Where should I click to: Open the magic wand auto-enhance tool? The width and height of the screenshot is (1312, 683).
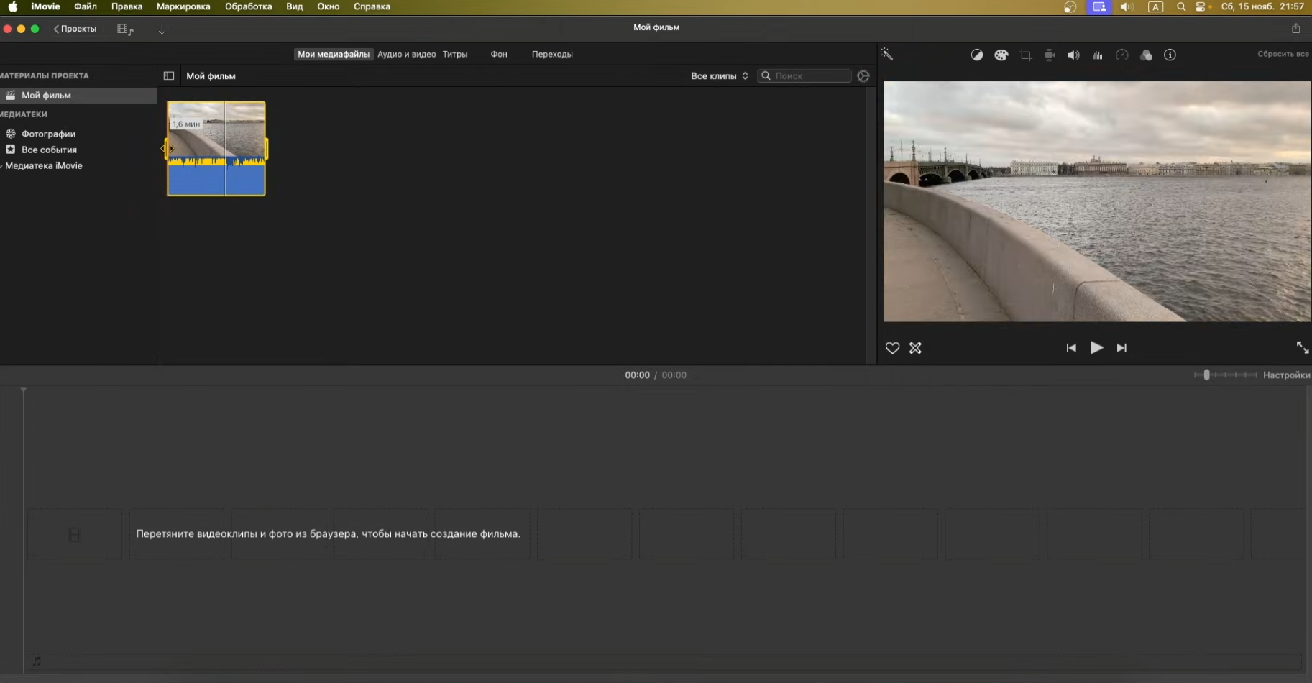pos(886,55)
